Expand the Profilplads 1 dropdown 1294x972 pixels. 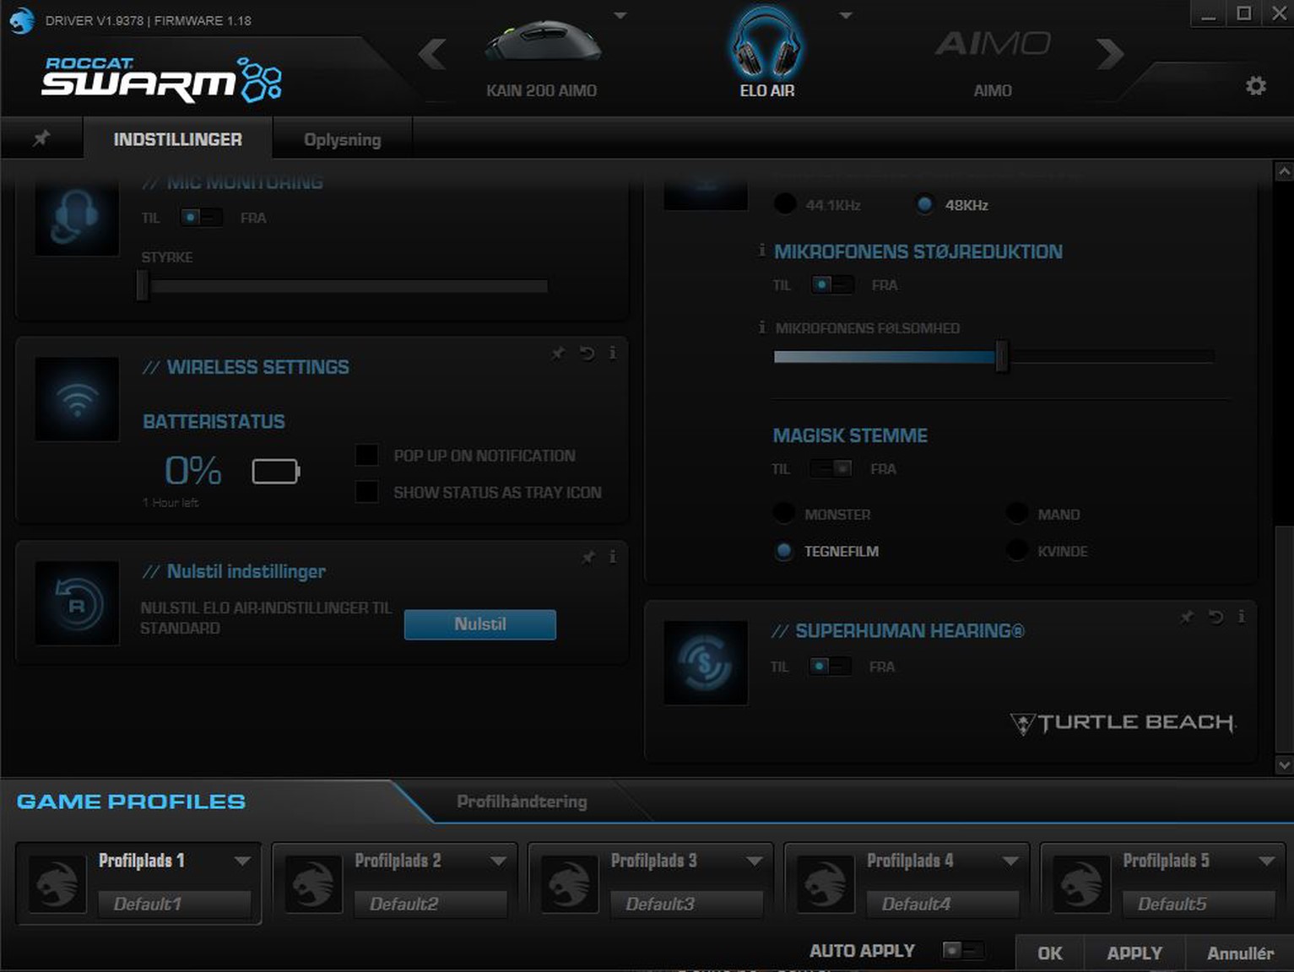(242, 861)
